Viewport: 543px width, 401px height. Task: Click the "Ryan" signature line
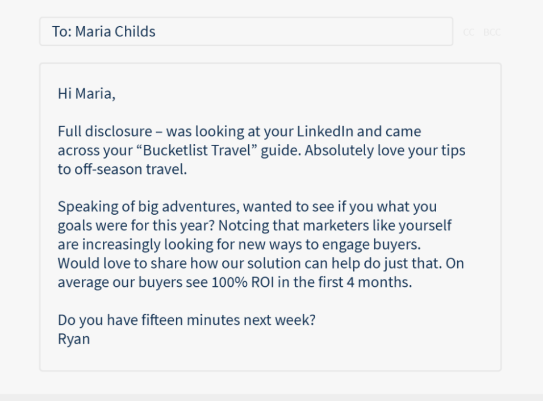(74, 339)
